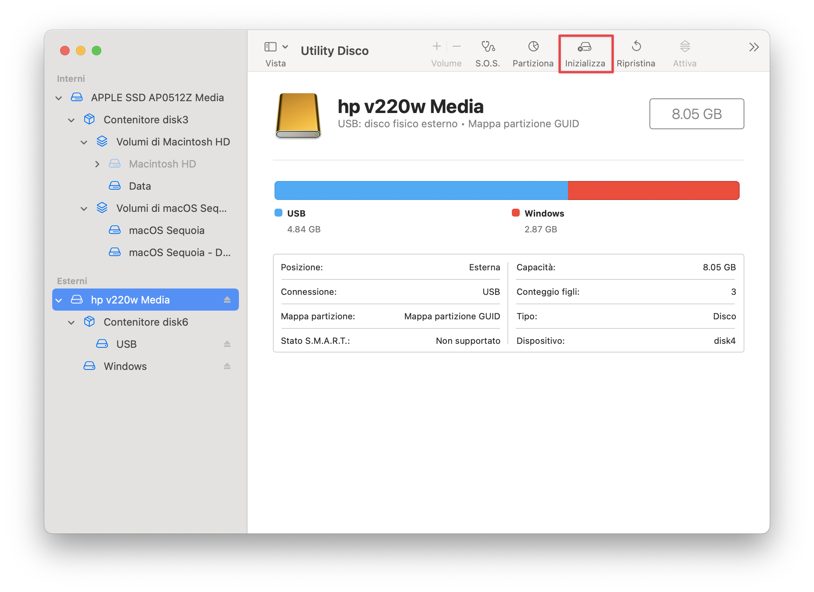Eject hp v220w Media disk
The height and width of the screenshot is (592, 814).
pos(227,300)
